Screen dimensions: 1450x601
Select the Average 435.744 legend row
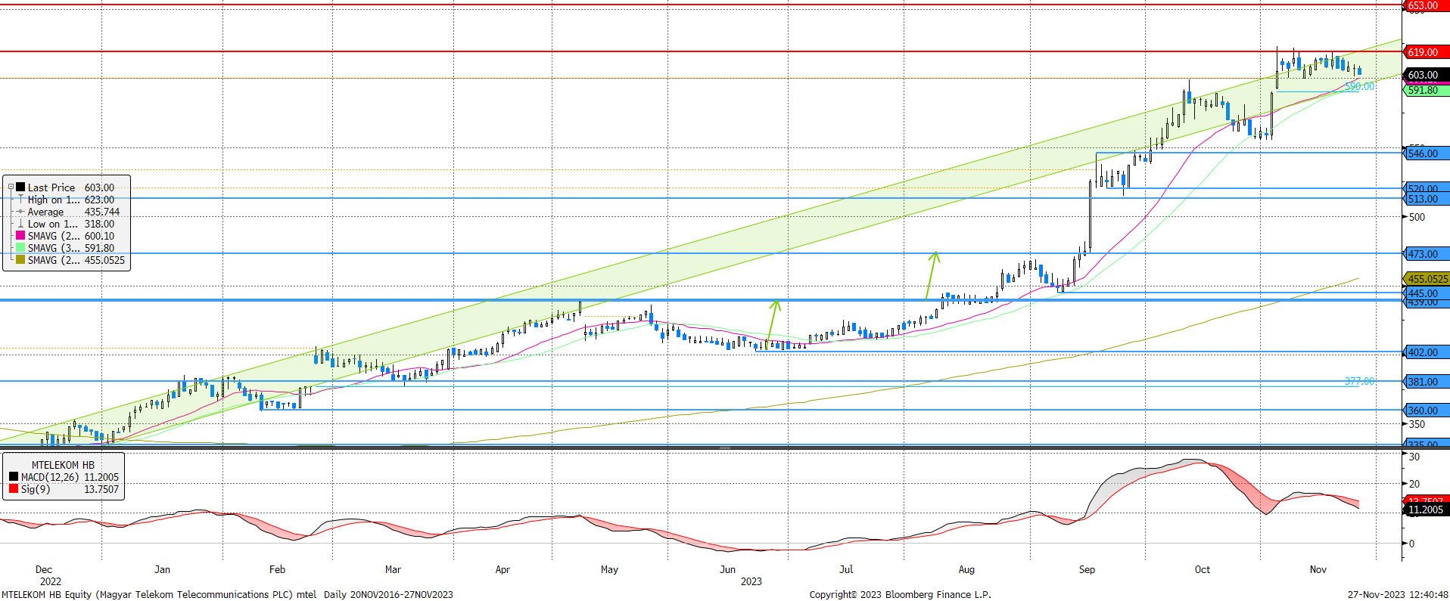67,212
